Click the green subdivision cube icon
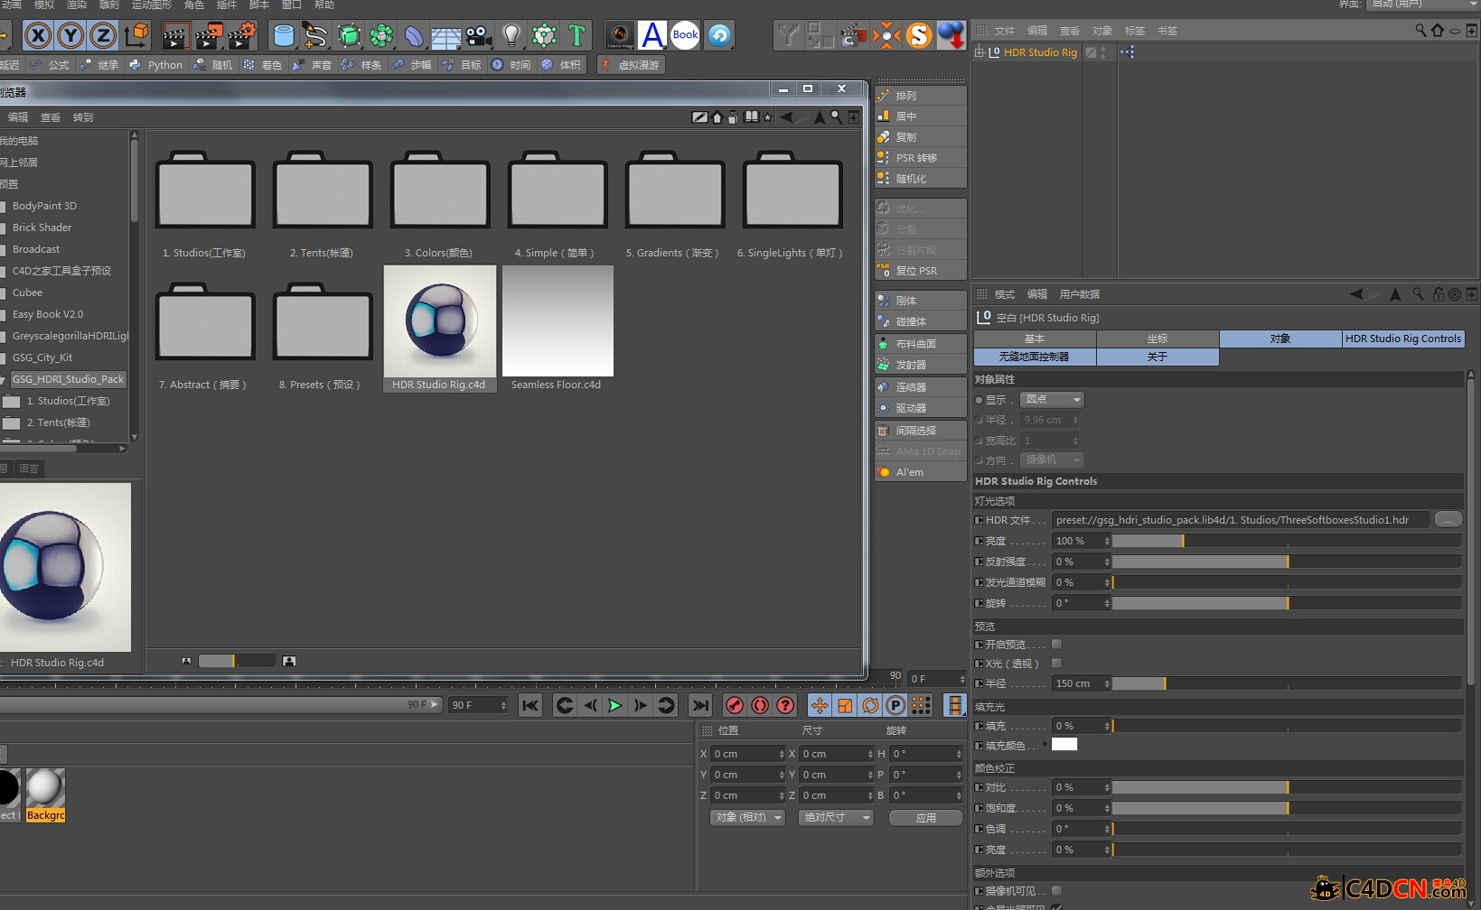 349,36
